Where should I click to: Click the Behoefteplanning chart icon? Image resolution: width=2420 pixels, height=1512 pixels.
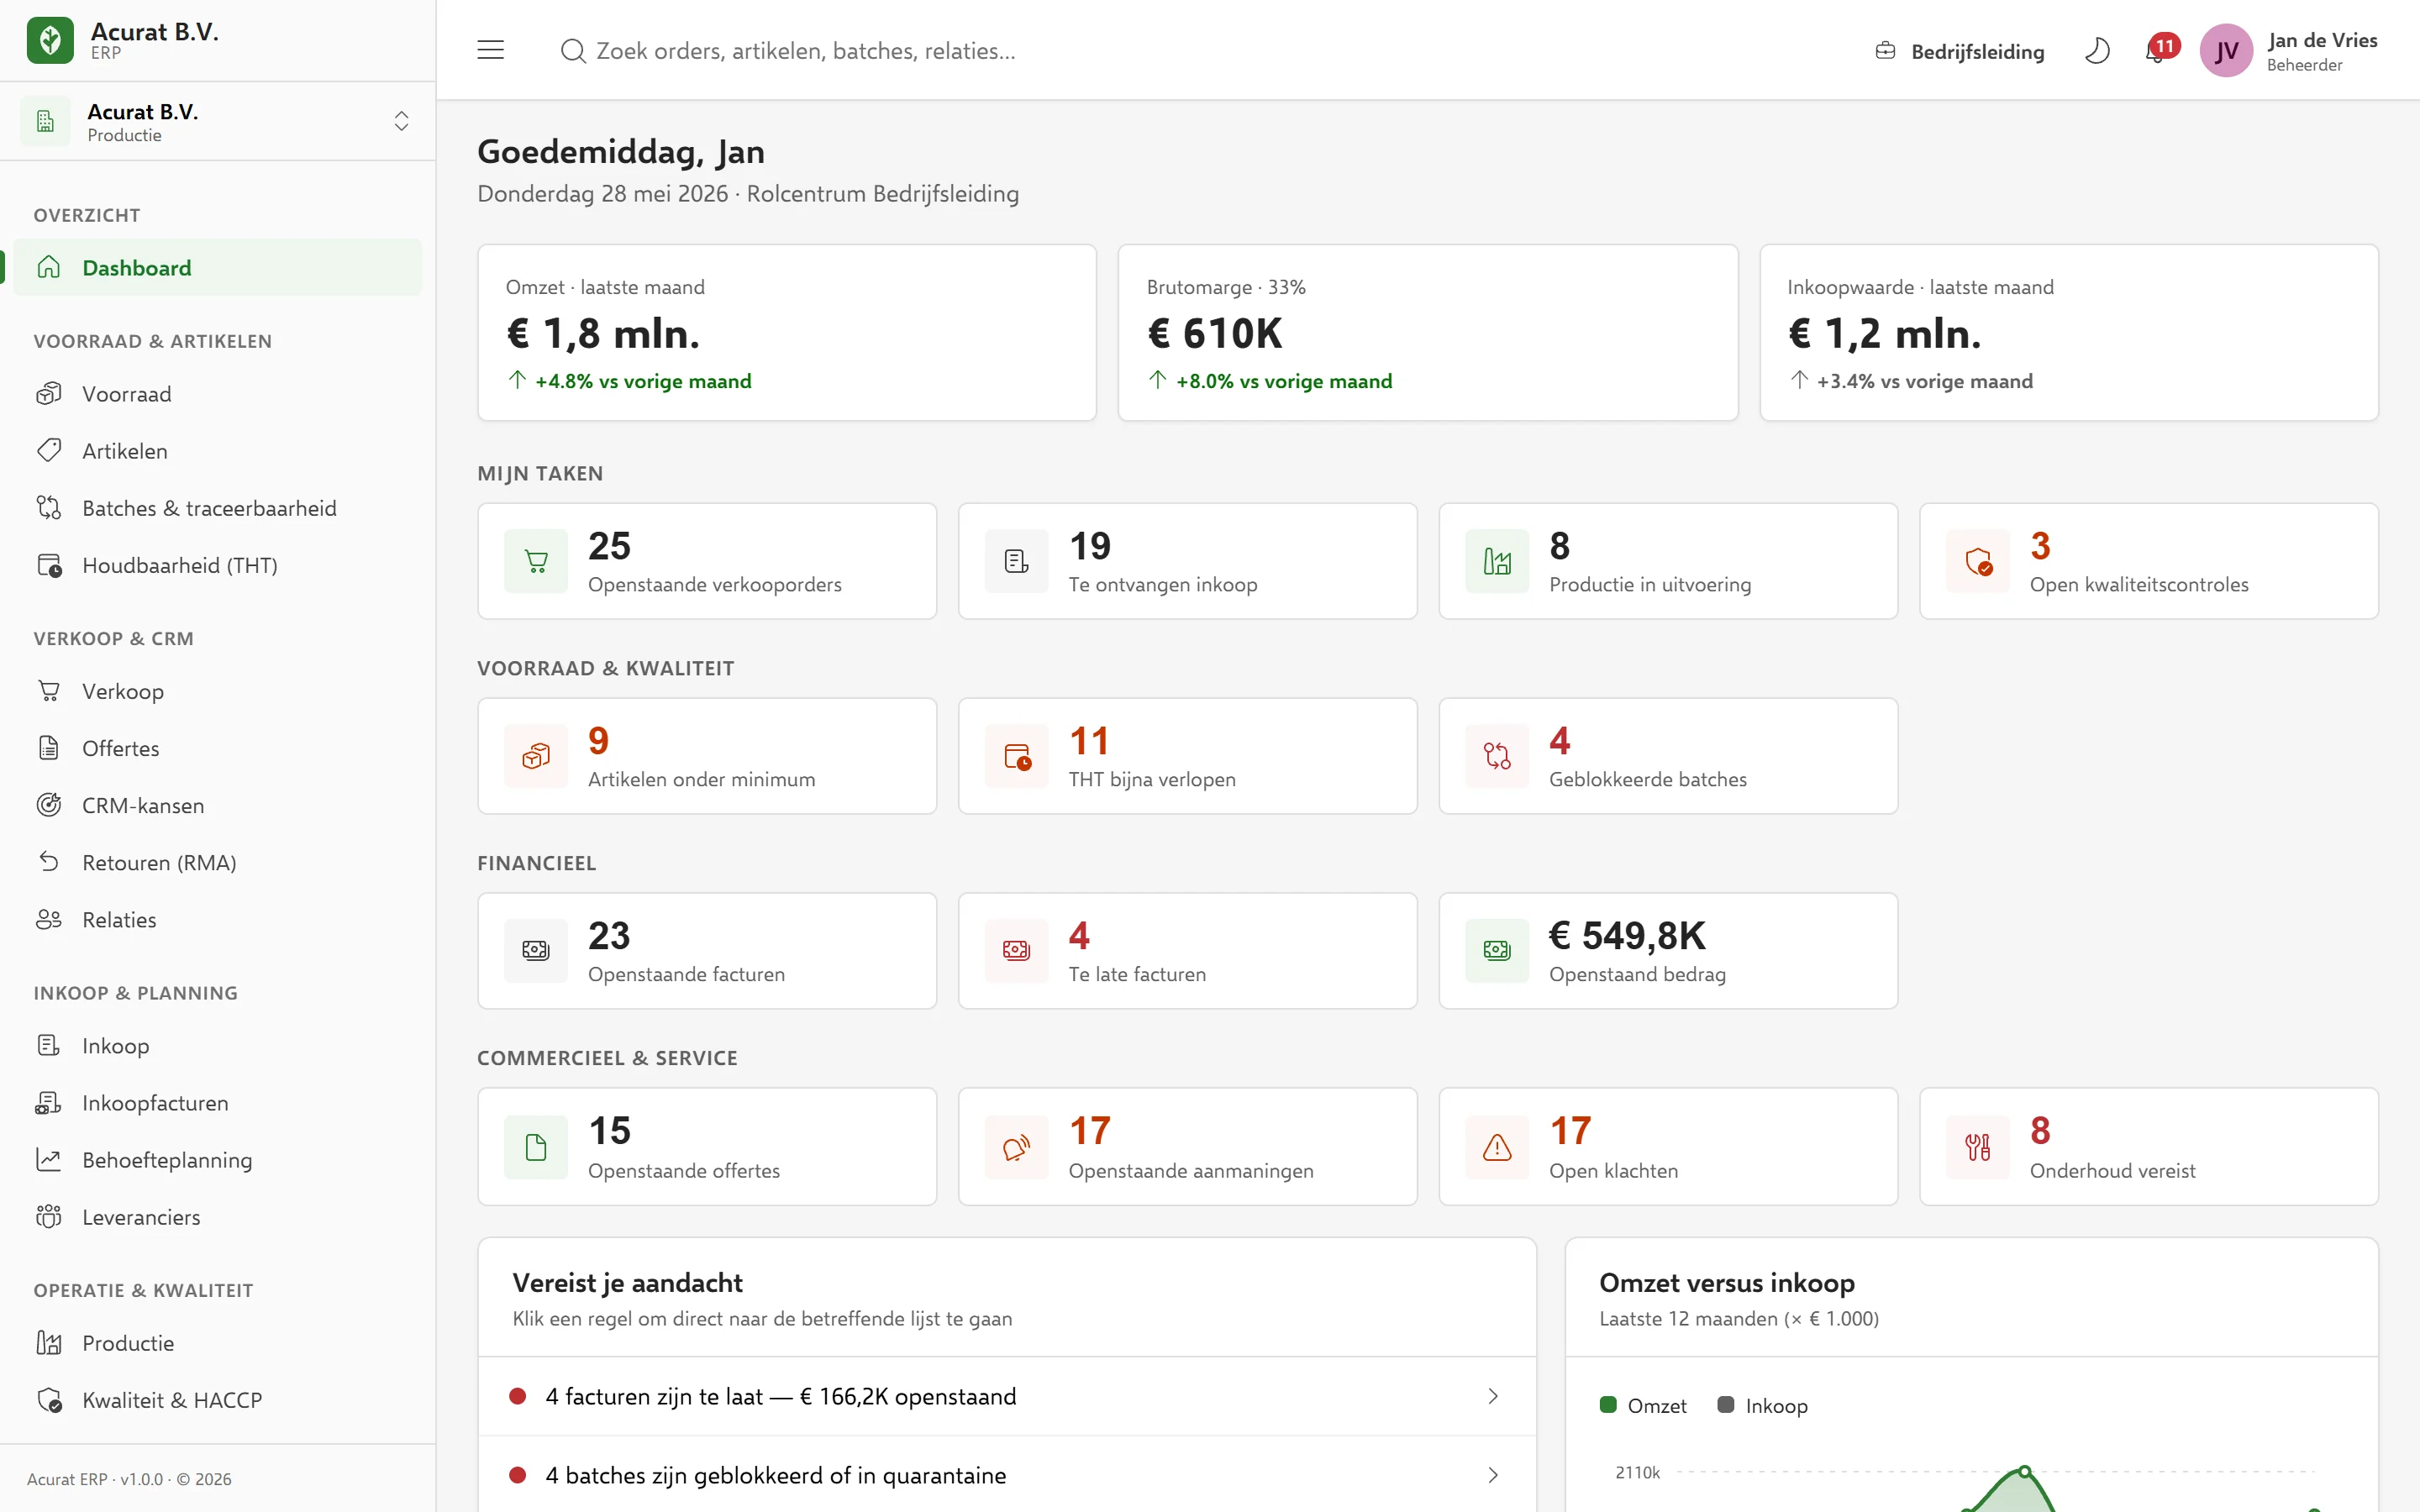(x=49, y=1158)
